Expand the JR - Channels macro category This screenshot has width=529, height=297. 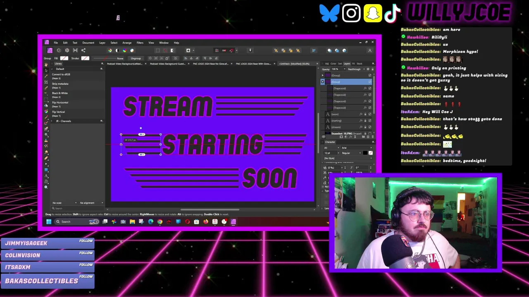(52, 121)
